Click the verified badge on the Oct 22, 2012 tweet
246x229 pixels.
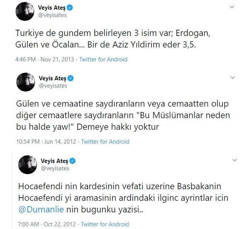click(73, 161)
